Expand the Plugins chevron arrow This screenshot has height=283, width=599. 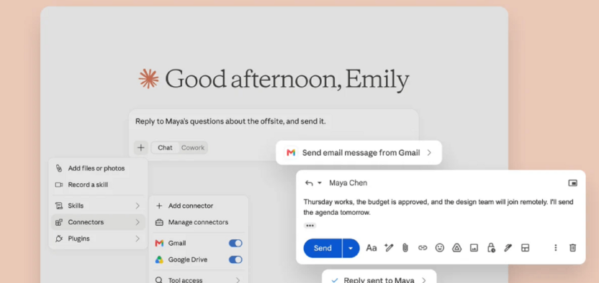(138, 238)
